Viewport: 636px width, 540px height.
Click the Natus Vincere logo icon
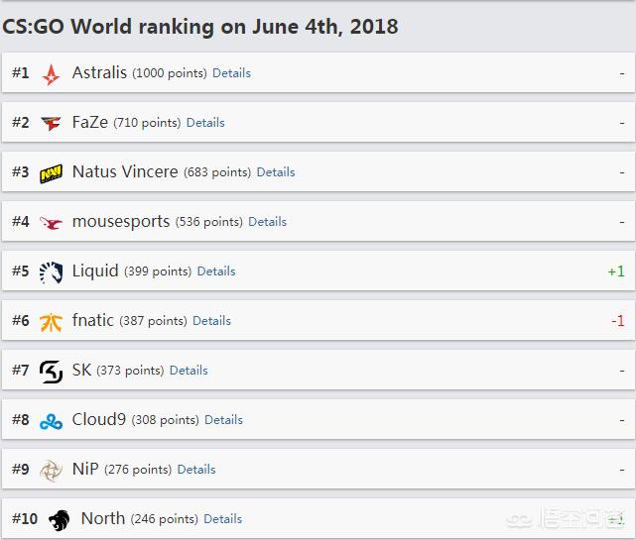[51, 173]
